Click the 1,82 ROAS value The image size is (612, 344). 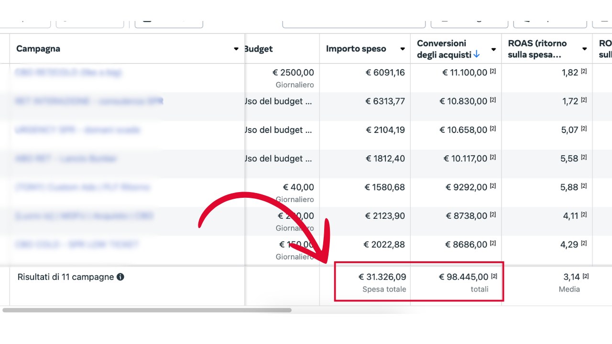point(569,73)
